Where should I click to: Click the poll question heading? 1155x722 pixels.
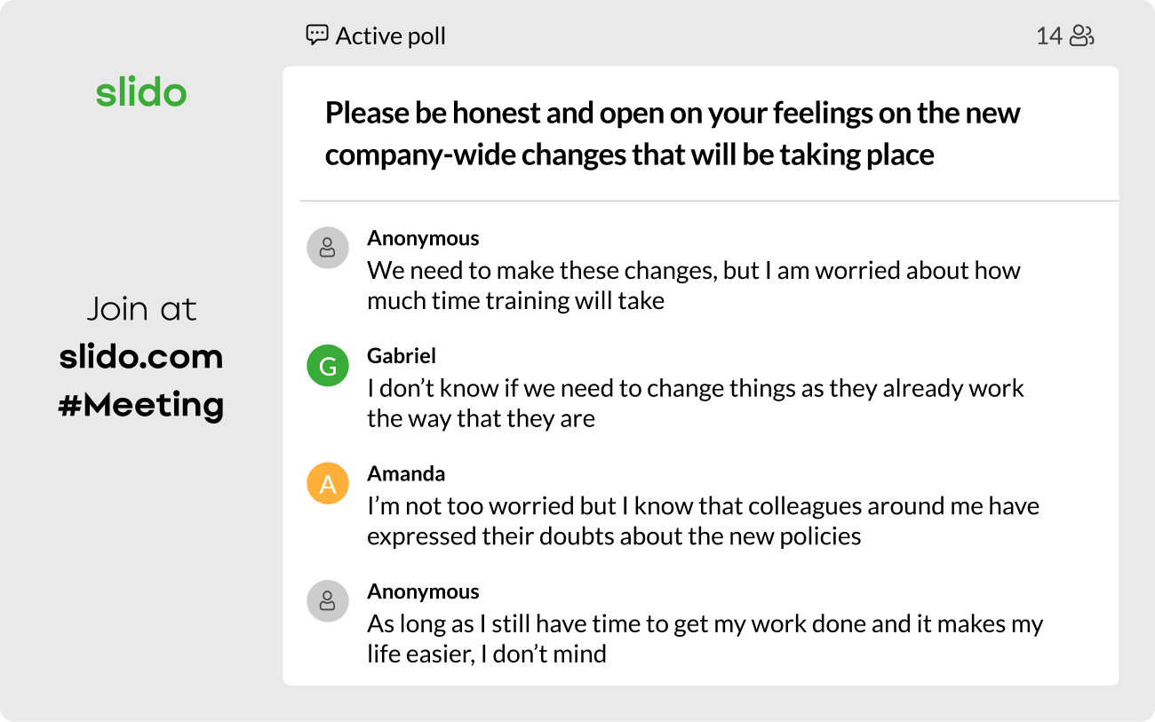[x=673, y=134]
